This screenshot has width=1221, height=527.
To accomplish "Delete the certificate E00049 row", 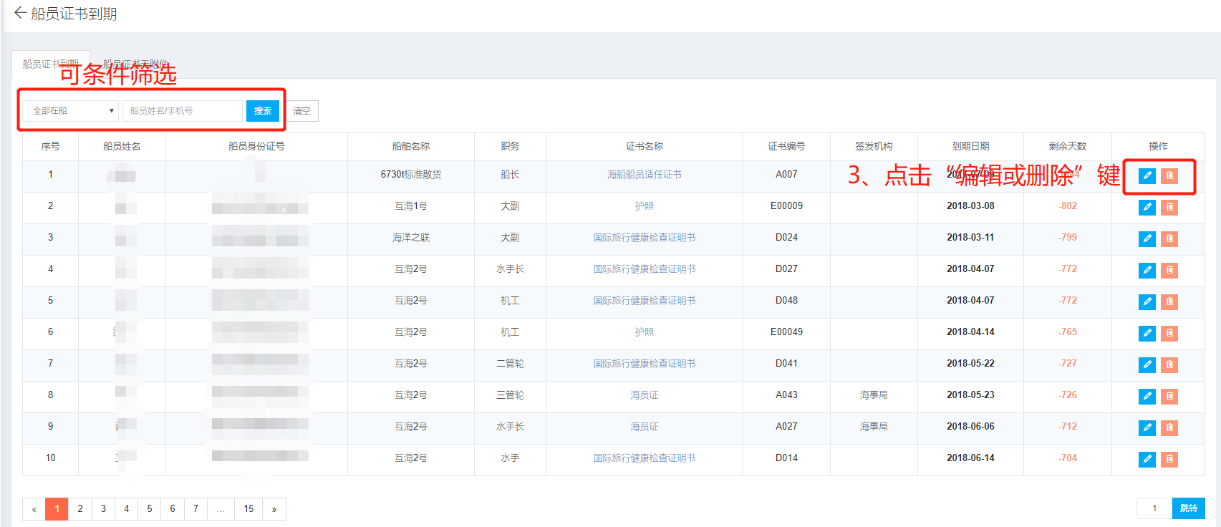I will coord(1169,333).
